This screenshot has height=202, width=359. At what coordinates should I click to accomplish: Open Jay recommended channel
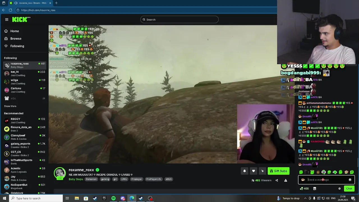pos(25,178)
